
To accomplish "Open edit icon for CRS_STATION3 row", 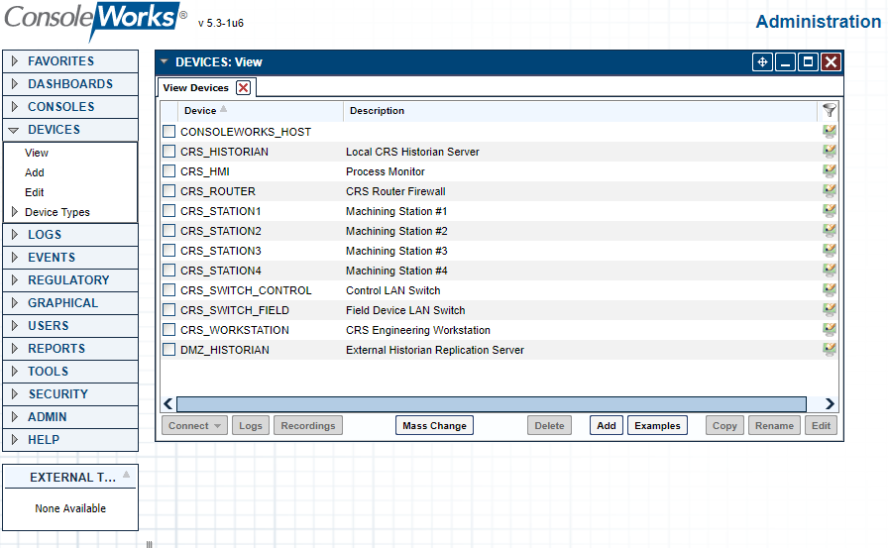I will point(830,251).
